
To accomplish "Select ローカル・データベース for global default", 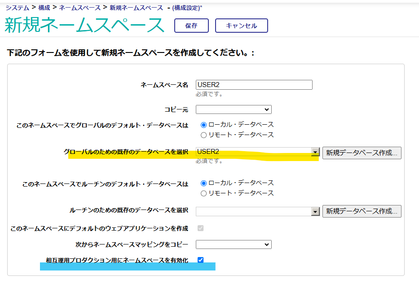I will 203,125.
